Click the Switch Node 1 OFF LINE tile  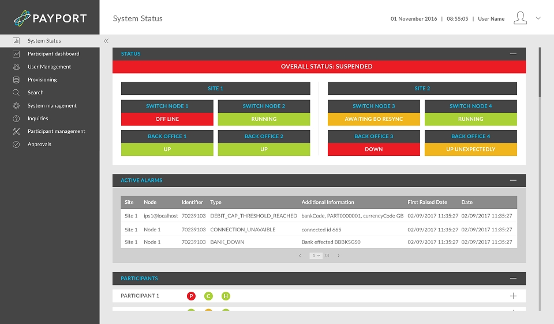click(x=167, y=119)
